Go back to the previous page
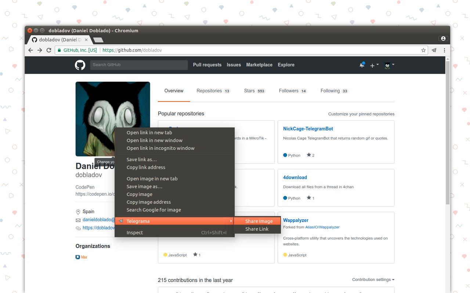Image resolution: width=470 pixels, height=293 pixels. tap(31, 50)
